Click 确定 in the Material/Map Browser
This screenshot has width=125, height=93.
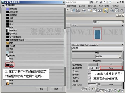(42, 89)
